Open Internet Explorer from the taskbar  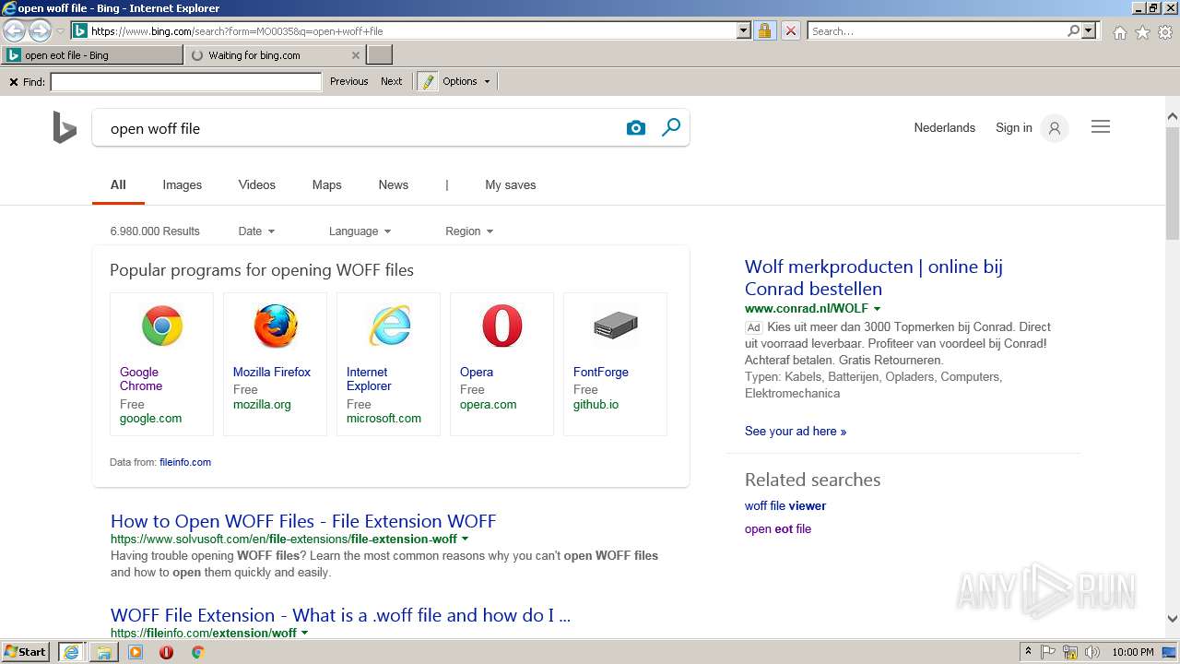[x=71, y=652]
